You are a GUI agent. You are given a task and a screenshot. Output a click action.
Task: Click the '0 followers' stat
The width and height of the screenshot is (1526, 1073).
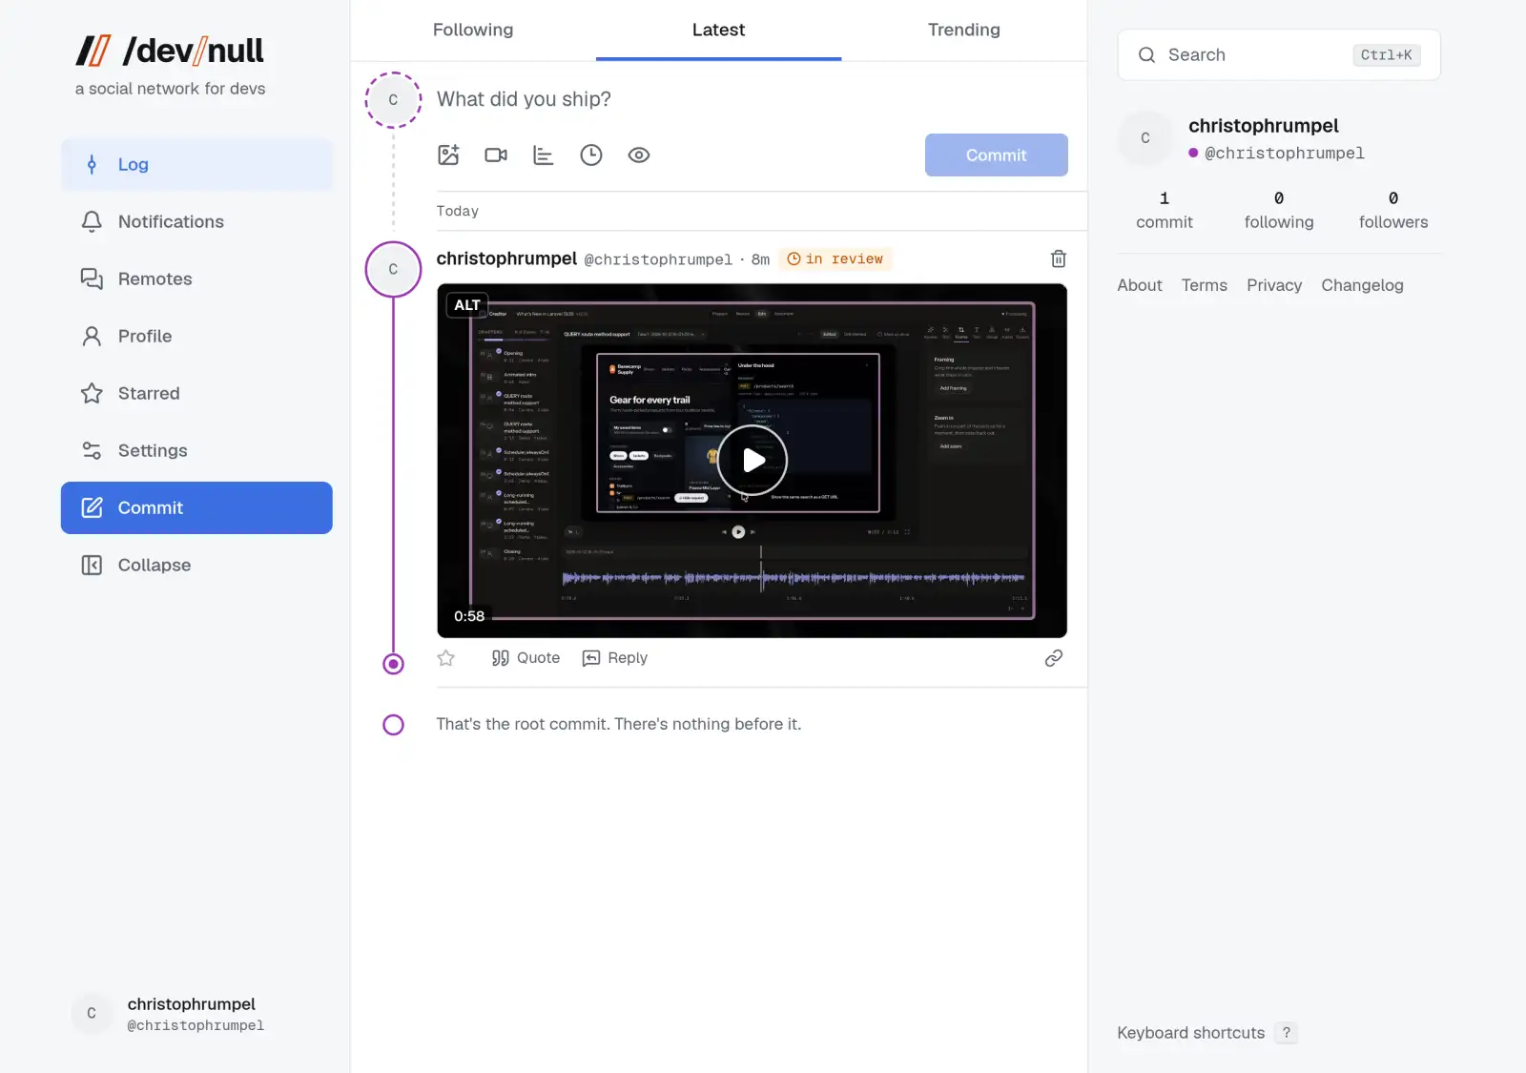[x=1393, y=210]
